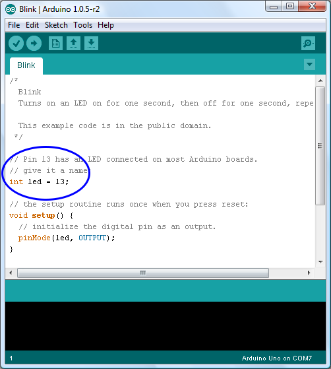Open the Sketch menu

(x=56, y=25)
